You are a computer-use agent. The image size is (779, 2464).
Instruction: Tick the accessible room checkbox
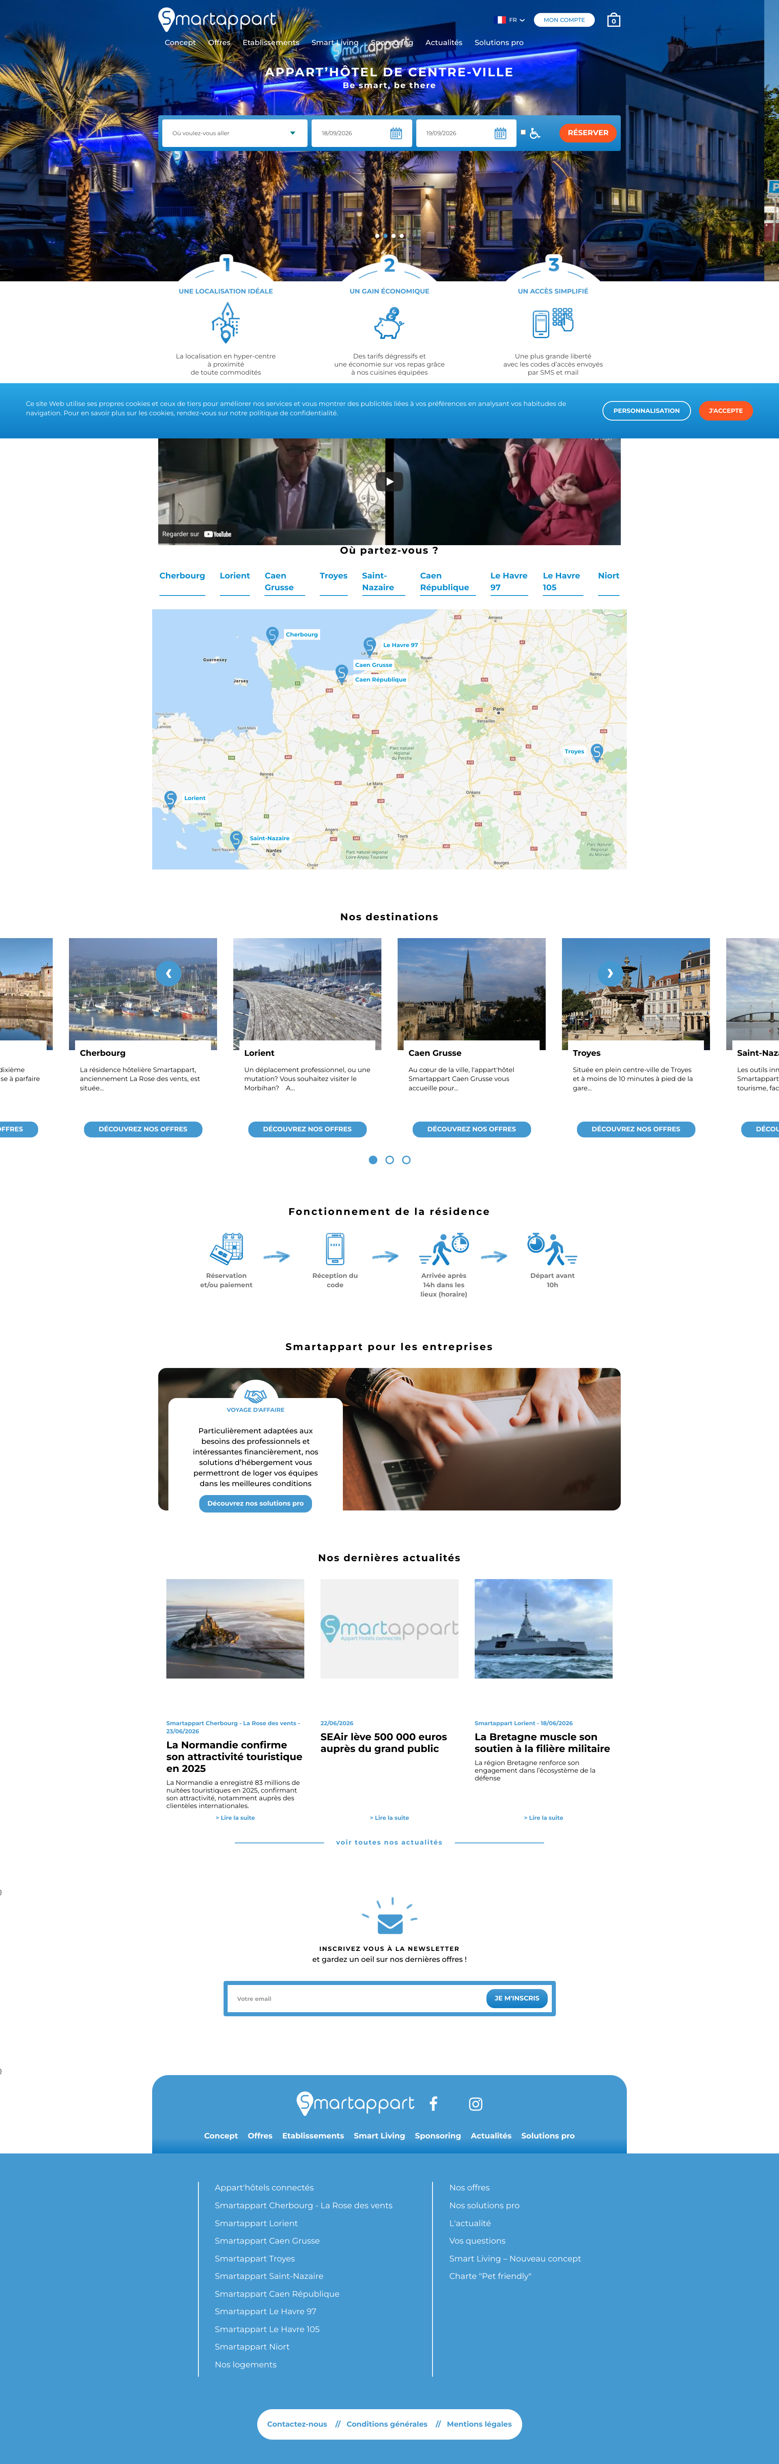(x=523, y=132)
